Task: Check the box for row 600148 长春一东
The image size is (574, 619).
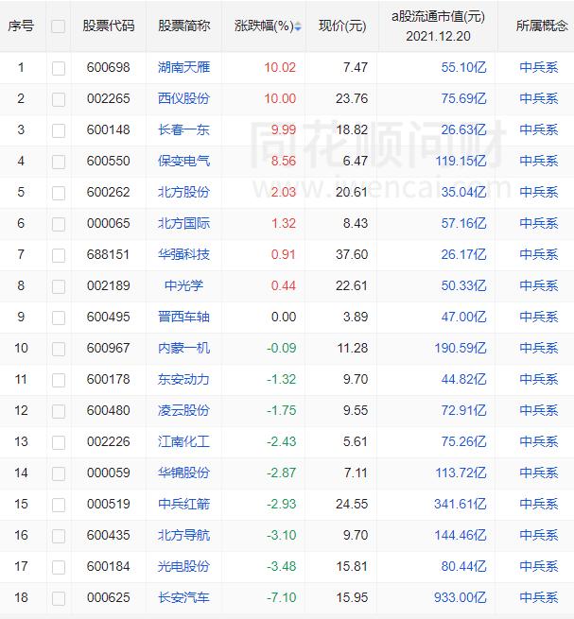Action: [59, 130]
